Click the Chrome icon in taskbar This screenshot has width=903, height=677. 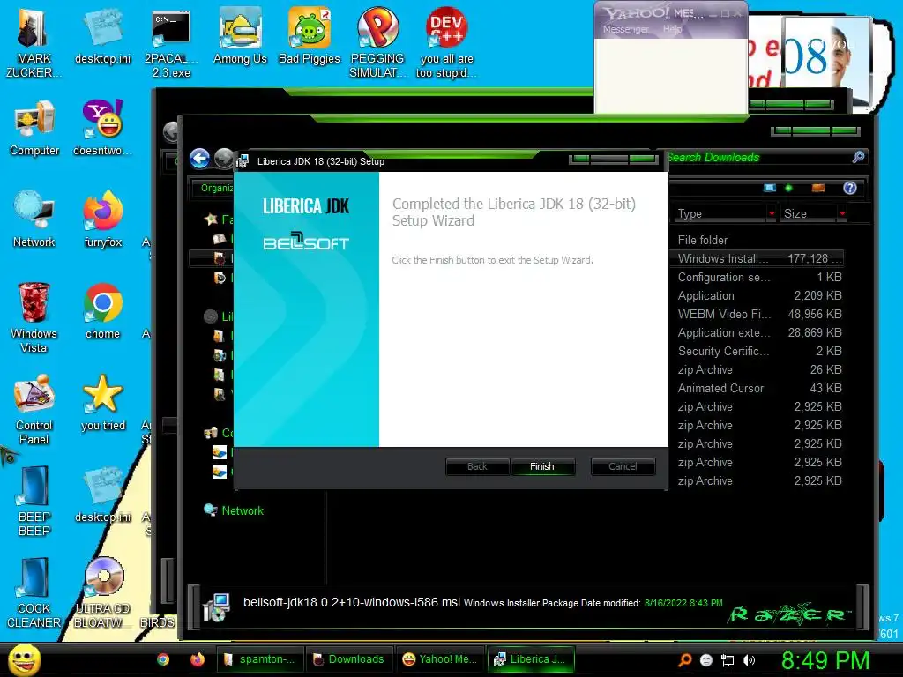click(163, 659)
